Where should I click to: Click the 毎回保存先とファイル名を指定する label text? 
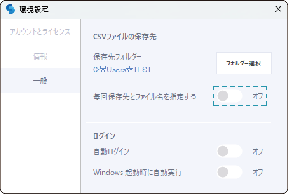[x=144, y=96]
